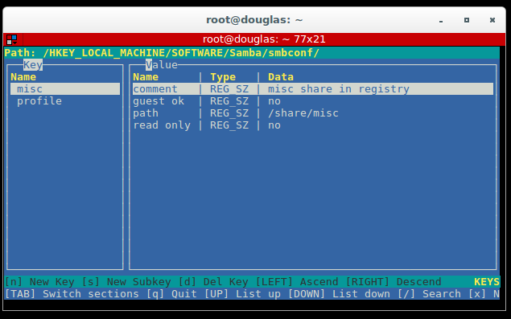Click Name header in Key panel
Viewport: 511px width, 319px height.
click(x=23, y=77)
